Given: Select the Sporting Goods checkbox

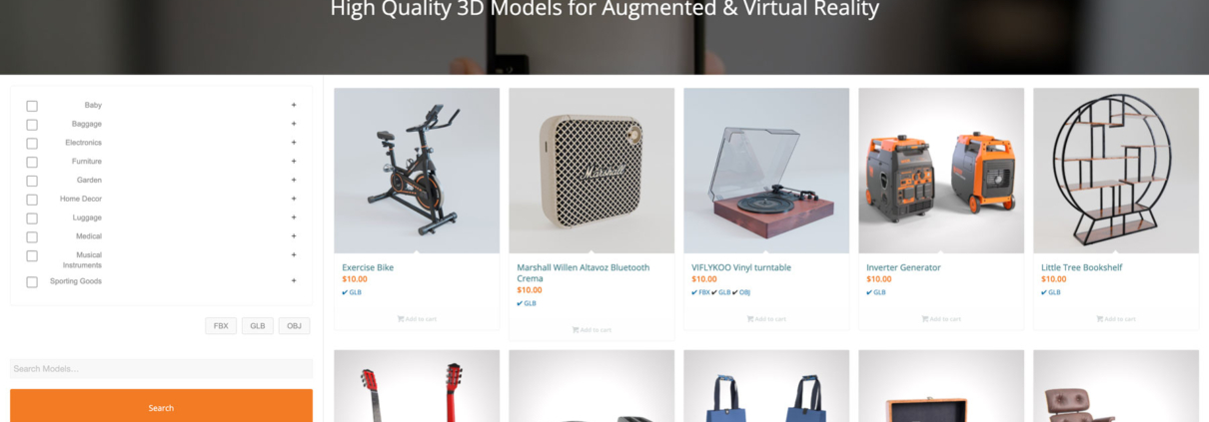Looking at the screenshot, I should coord(32,282).
